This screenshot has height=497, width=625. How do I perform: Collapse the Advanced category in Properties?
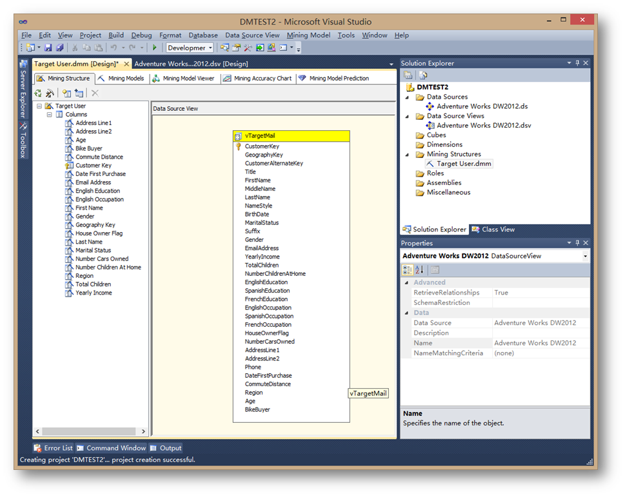click(x=406, y=283)
